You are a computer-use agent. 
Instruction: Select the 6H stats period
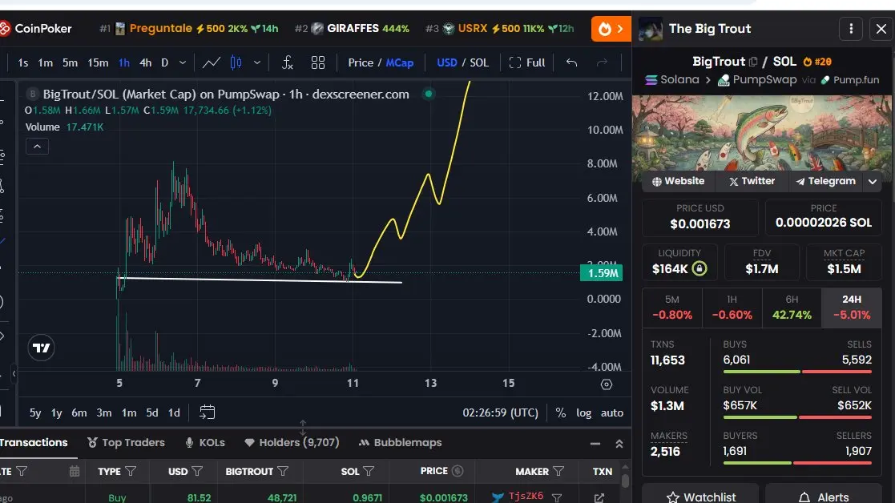tap(792, 308)
